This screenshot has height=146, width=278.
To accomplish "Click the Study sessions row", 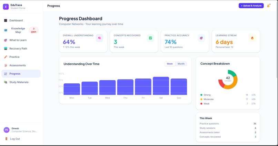I will pyautogui.click(x=228, y=128).
